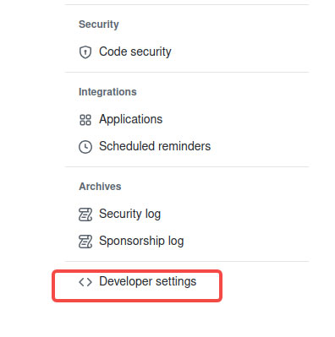Click the four-squares Applications icon
The width and height of the screenshot is (335, 337).
85,120
